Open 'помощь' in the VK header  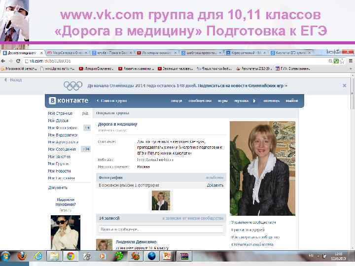point(272,100)
